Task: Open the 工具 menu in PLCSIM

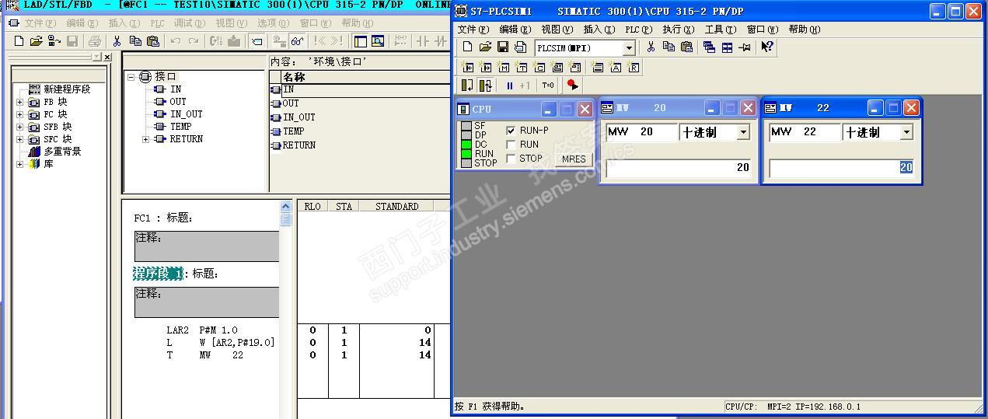Action: [x=720, y=30]
